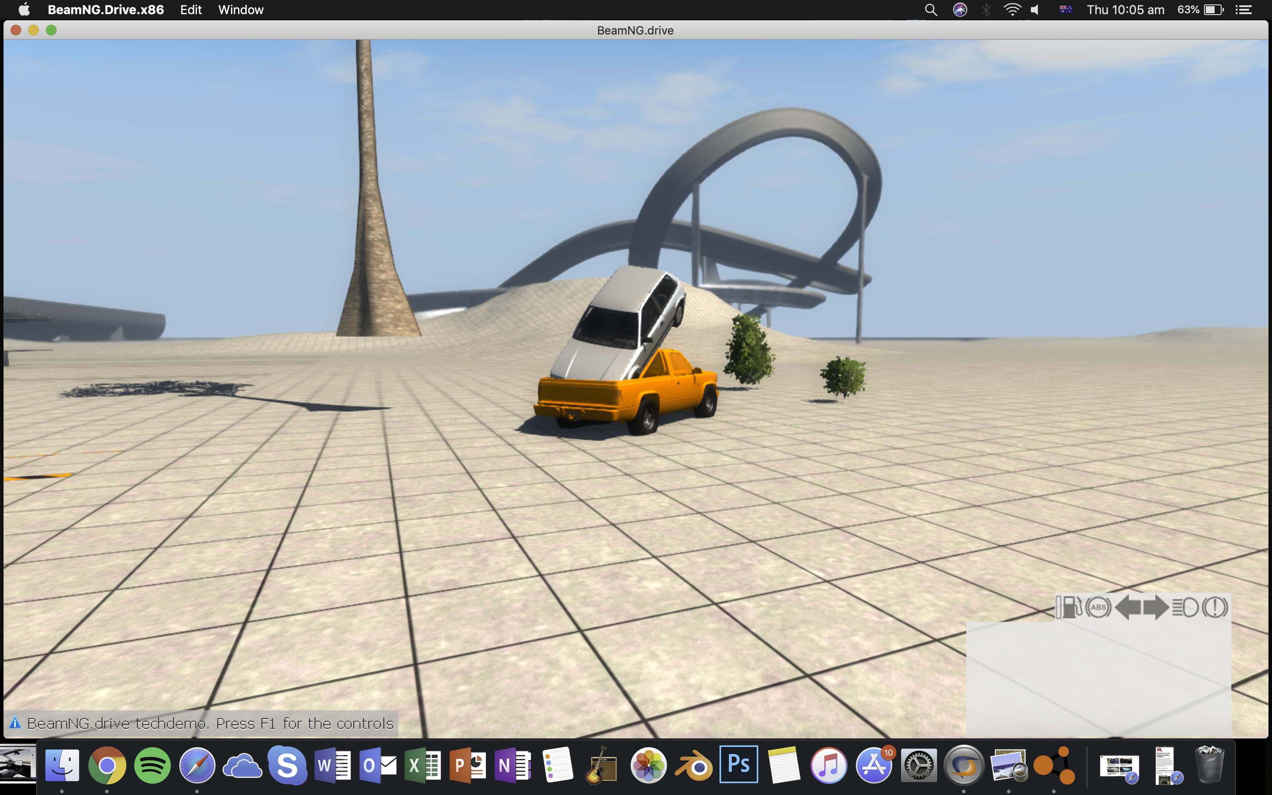Minimize the BeamNG.drive window with yellow button
The height and width of the screenshot is (795, 1272).
point(34,30)
